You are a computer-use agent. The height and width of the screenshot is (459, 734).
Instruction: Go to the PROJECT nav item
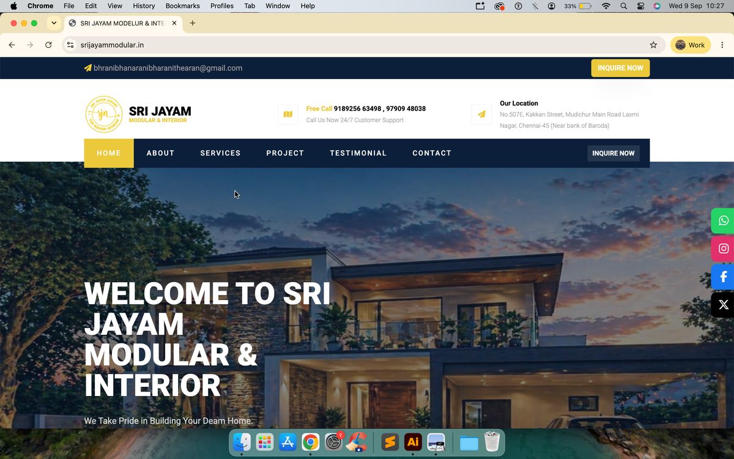[285, 153]
